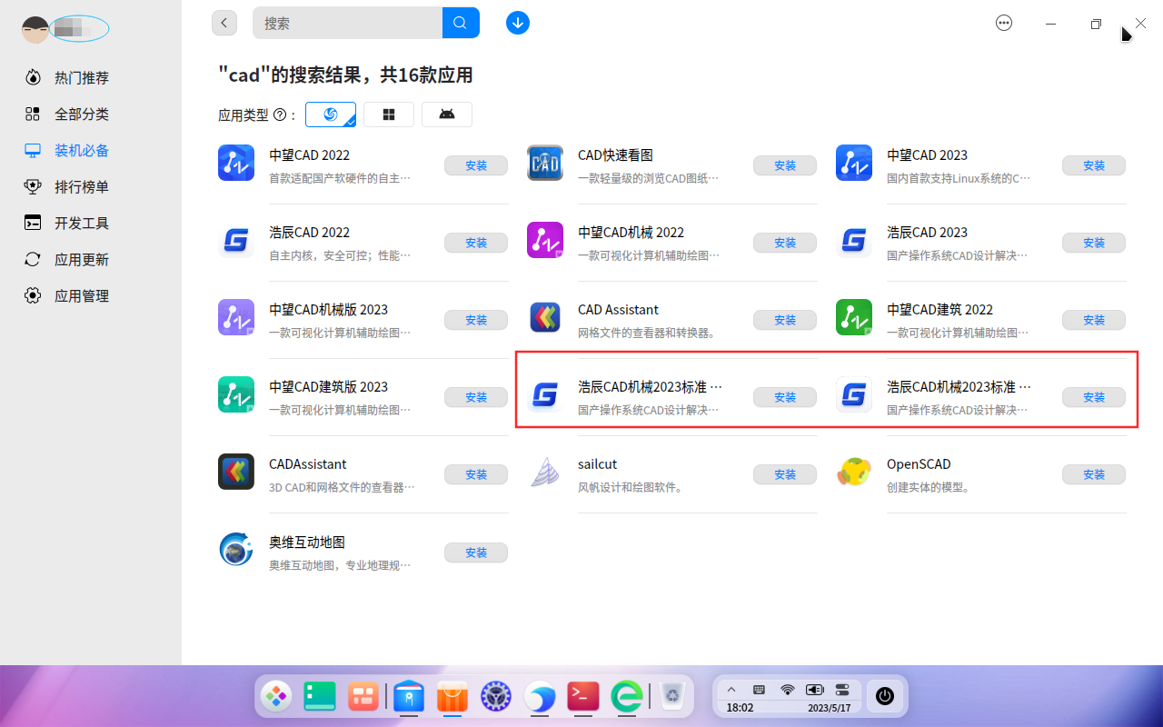Switch to 排行榜单 in the sidebar

click(x=33, y=186)
